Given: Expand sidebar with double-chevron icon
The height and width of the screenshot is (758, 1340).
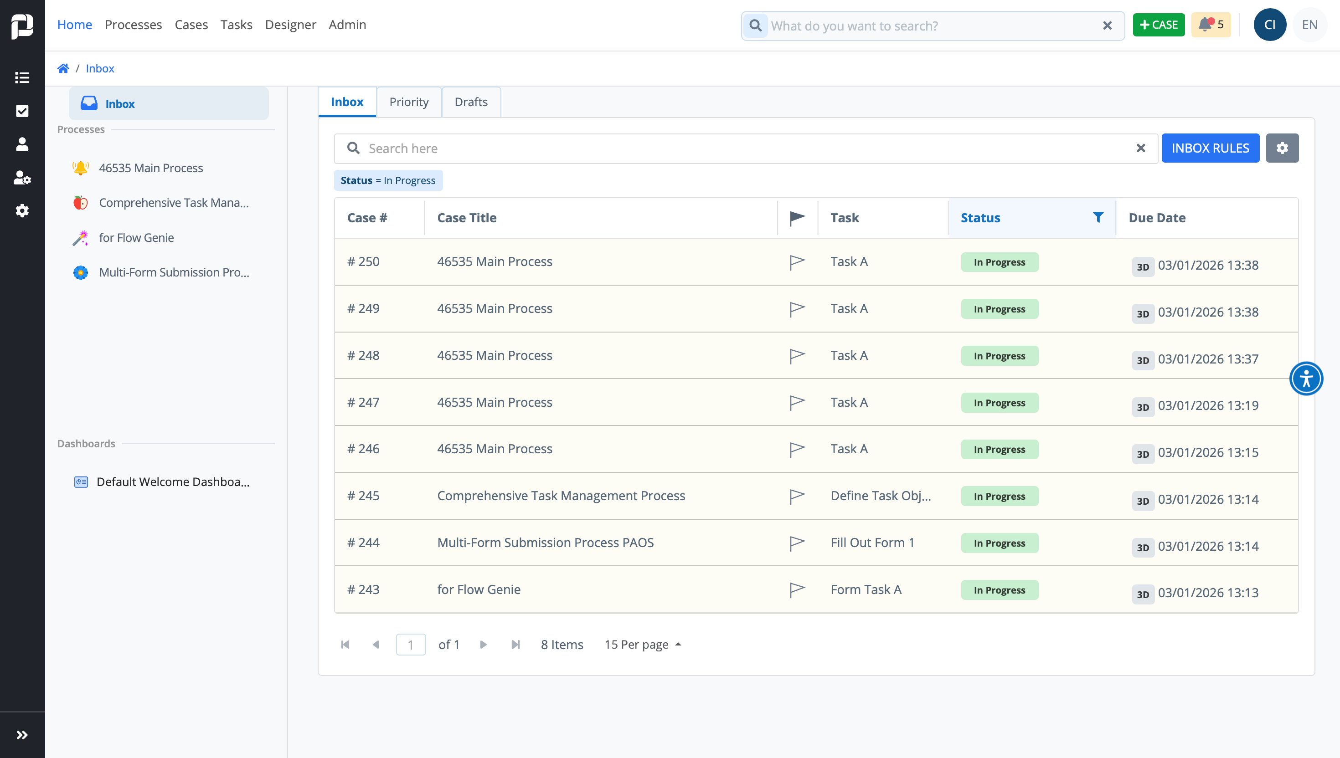Looking at the screenshot, I should pyautogui.click(x=22, y=735).
